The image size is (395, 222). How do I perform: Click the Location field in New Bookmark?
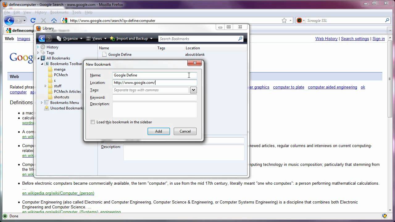click(155, 83)
